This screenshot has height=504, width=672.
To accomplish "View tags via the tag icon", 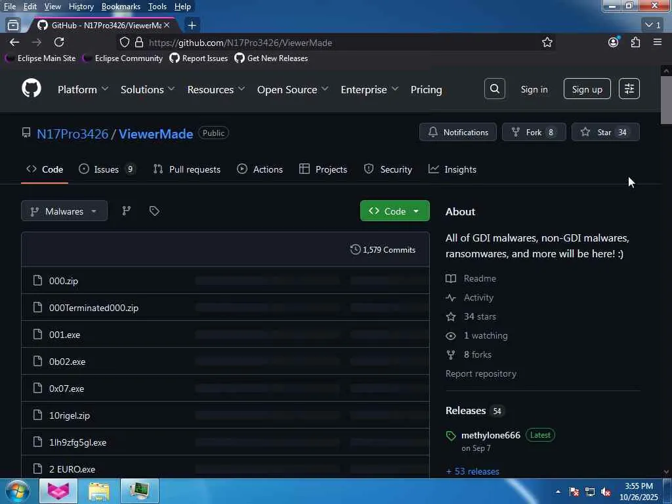I will [154, 211].
